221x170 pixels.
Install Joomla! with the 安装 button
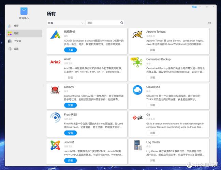[x=71, y=160]
